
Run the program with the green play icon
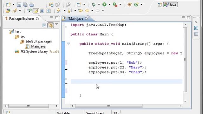104,4
